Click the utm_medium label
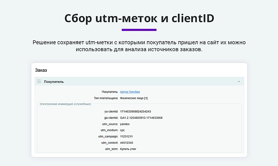Screen dimensions: 278x166 [109, 130]
